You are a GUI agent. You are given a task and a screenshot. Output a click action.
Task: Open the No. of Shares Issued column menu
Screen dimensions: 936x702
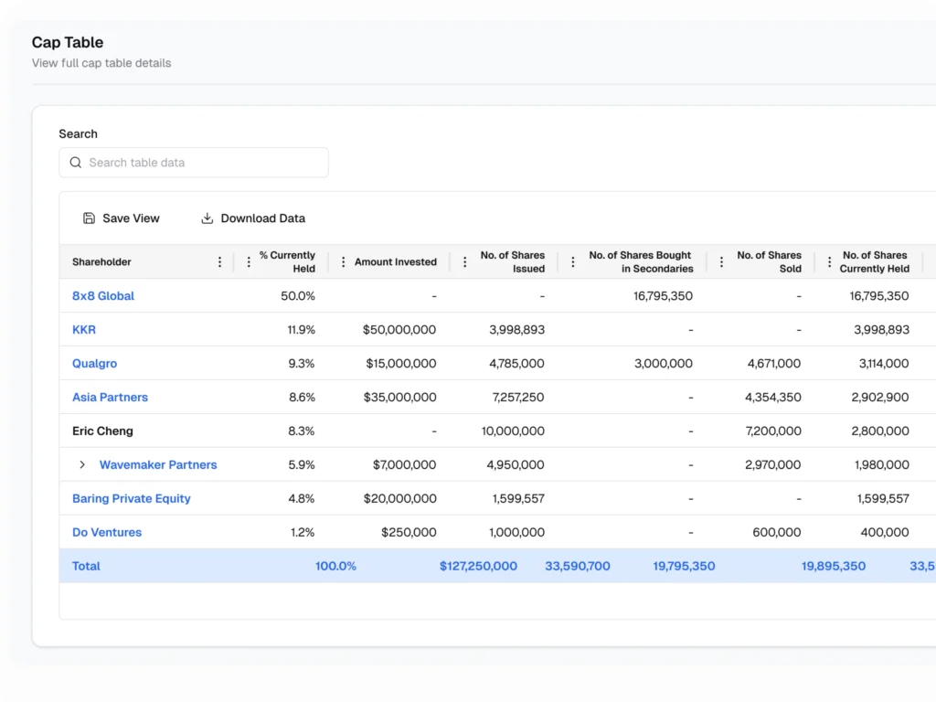pyautogui.click(x=464, y=261)
